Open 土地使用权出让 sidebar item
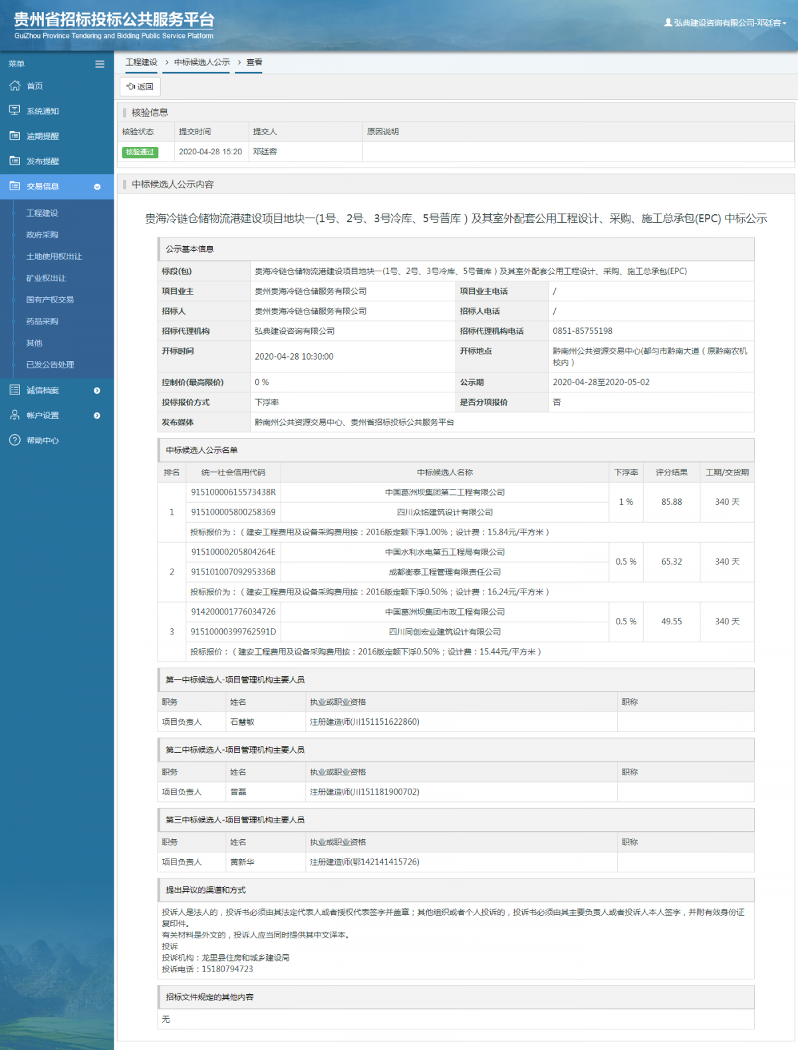This screenshot has height=1050, width=798. point(54,257)
